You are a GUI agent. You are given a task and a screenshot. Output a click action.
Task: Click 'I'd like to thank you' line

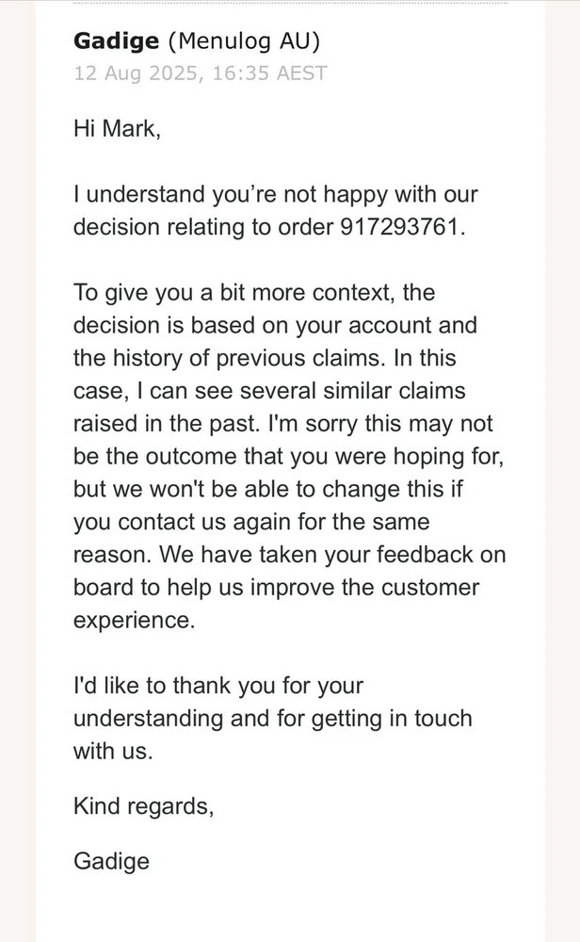point(217,686)
